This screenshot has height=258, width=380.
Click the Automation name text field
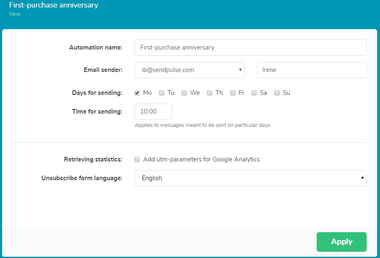click(250, 47)
